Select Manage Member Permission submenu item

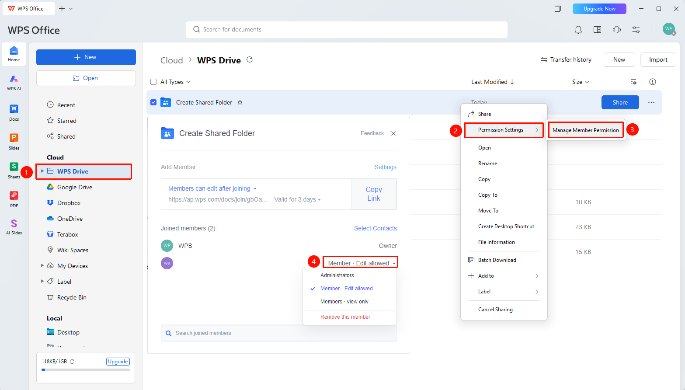click(586, 130)
